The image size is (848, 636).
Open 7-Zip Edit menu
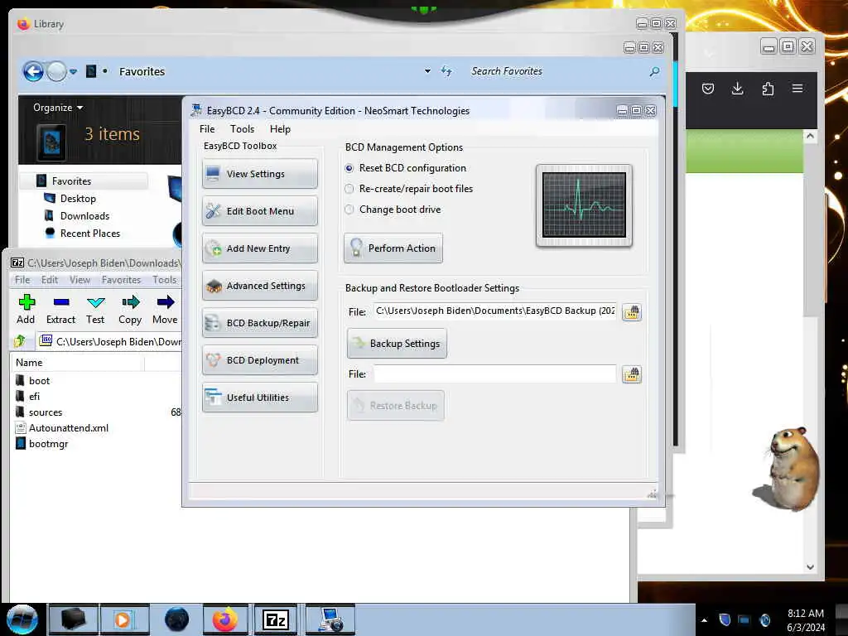49,280
